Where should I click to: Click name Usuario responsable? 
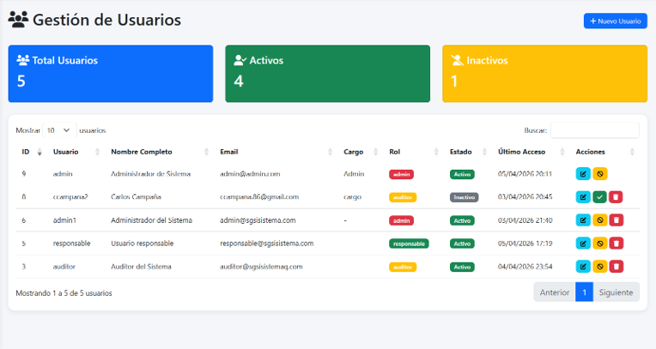coord(143,244)
